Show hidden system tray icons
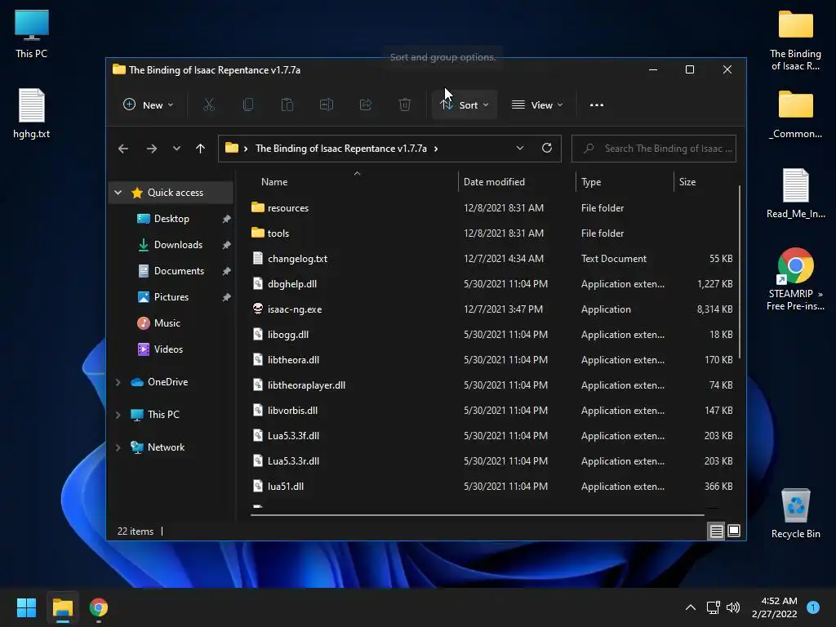The width and height of the screenshot is (836, 627). 691,607
